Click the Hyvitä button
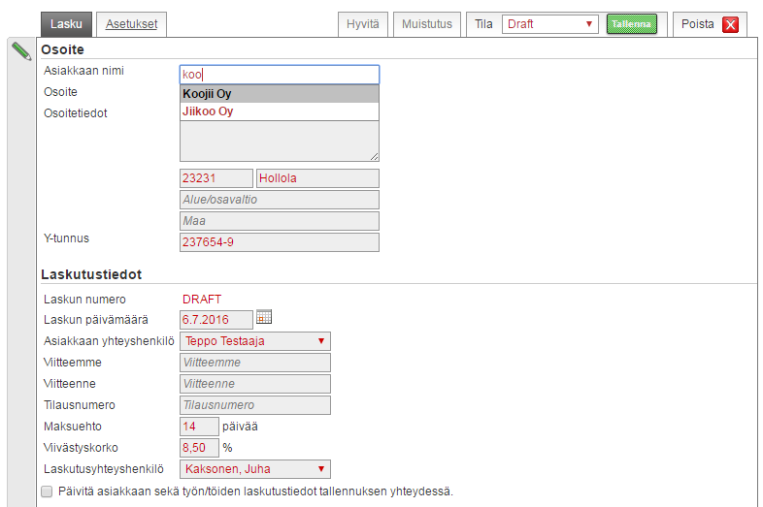 click(x=364, y=24)
